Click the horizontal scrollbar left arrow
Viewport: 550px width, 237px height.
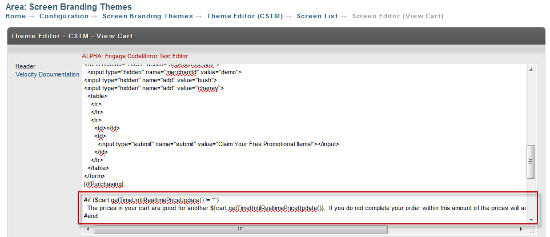click(88, 229)
